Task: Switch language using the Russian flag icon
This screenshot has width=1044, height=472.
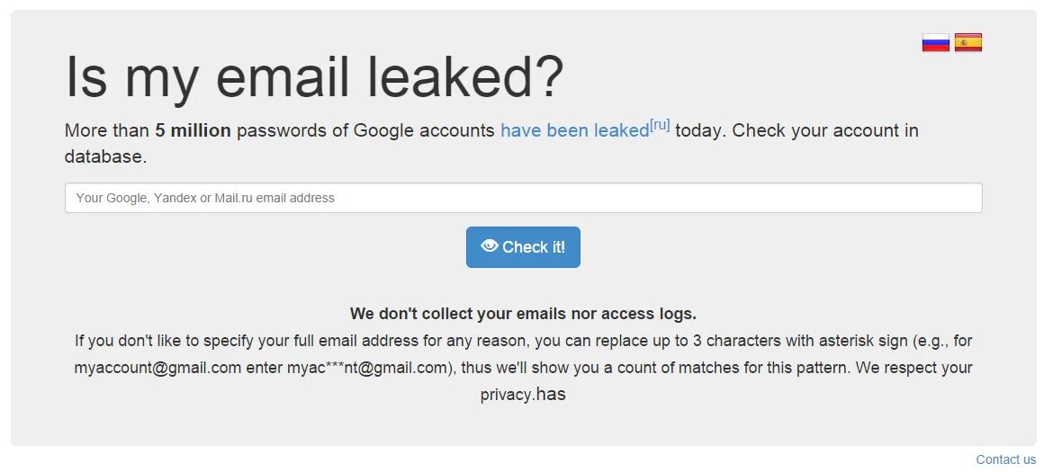Action: click(935, 42)
